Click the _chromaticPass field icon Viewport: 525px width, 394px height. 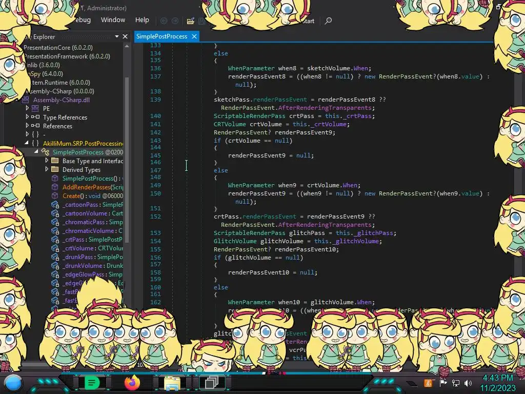point(55,222)
